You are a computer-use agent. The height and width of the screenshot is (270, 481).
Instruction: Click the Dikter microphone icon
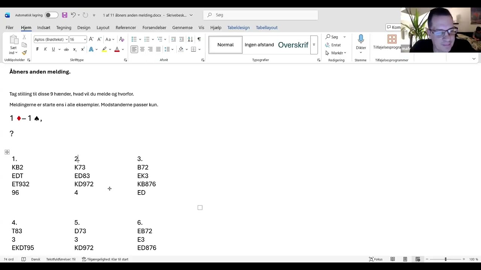click(361, 40)
